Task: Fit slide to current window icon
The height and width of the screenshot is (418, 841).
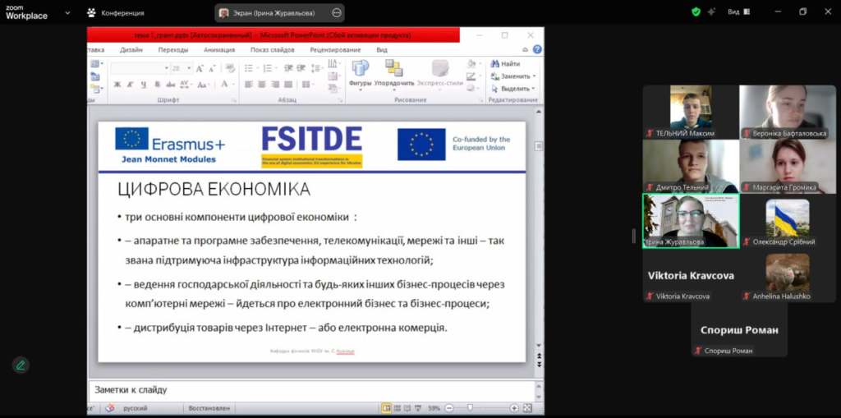Action: click(527, 408)
